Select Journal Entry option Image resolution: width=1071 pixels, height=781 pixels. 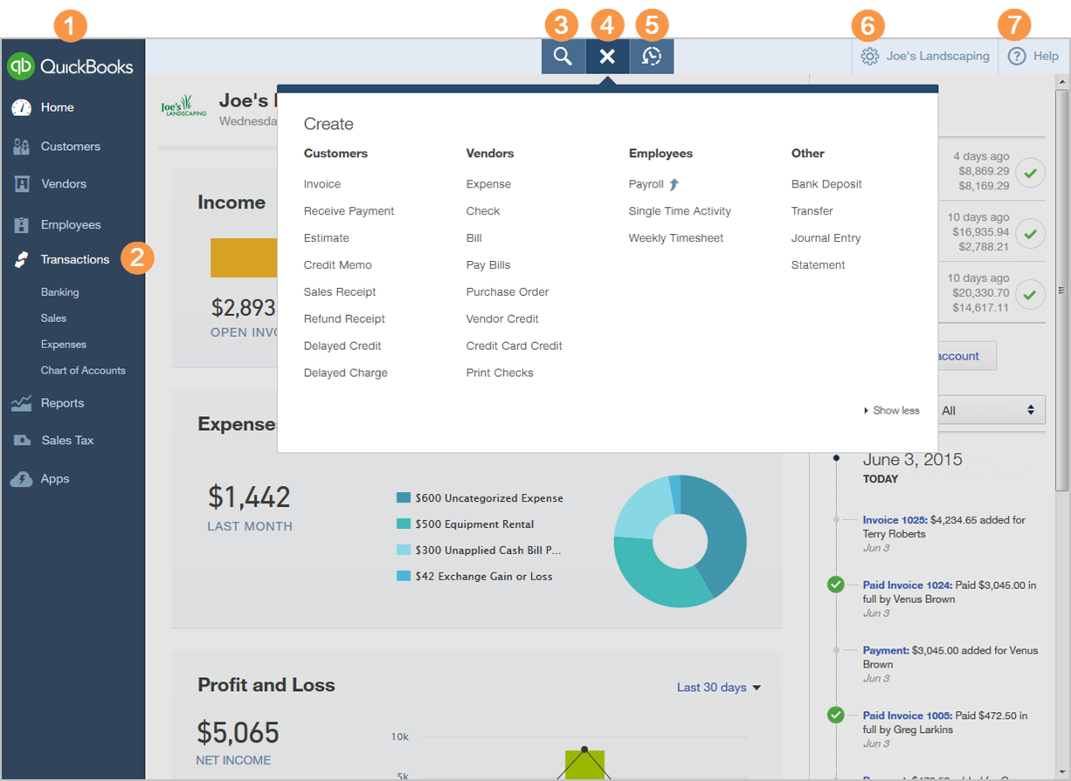point(826,238)
